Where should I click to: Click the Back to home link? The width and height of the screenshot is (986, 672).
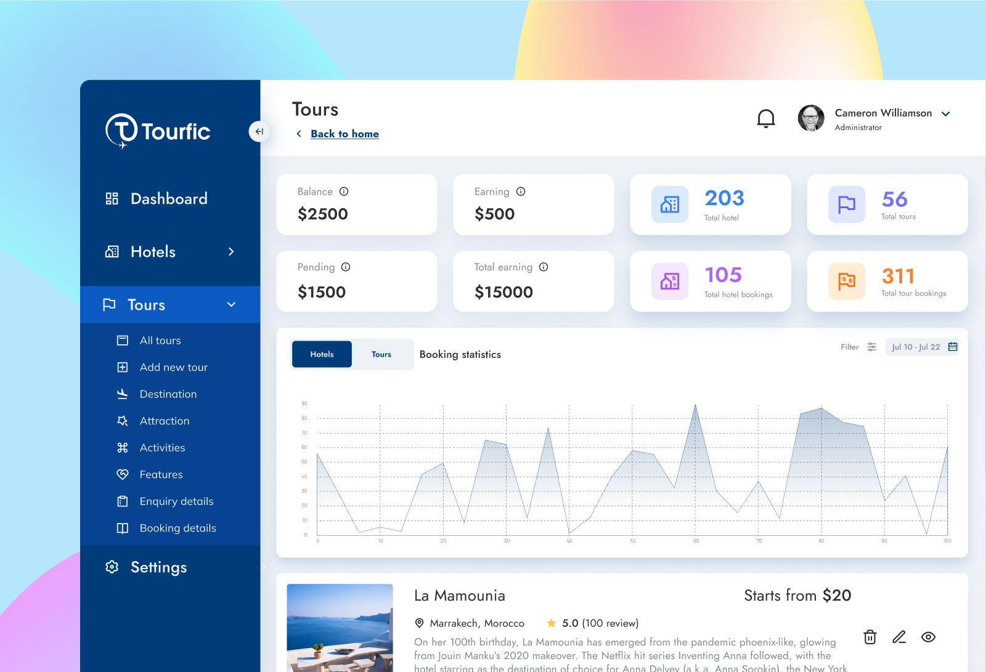click(344, 134)
